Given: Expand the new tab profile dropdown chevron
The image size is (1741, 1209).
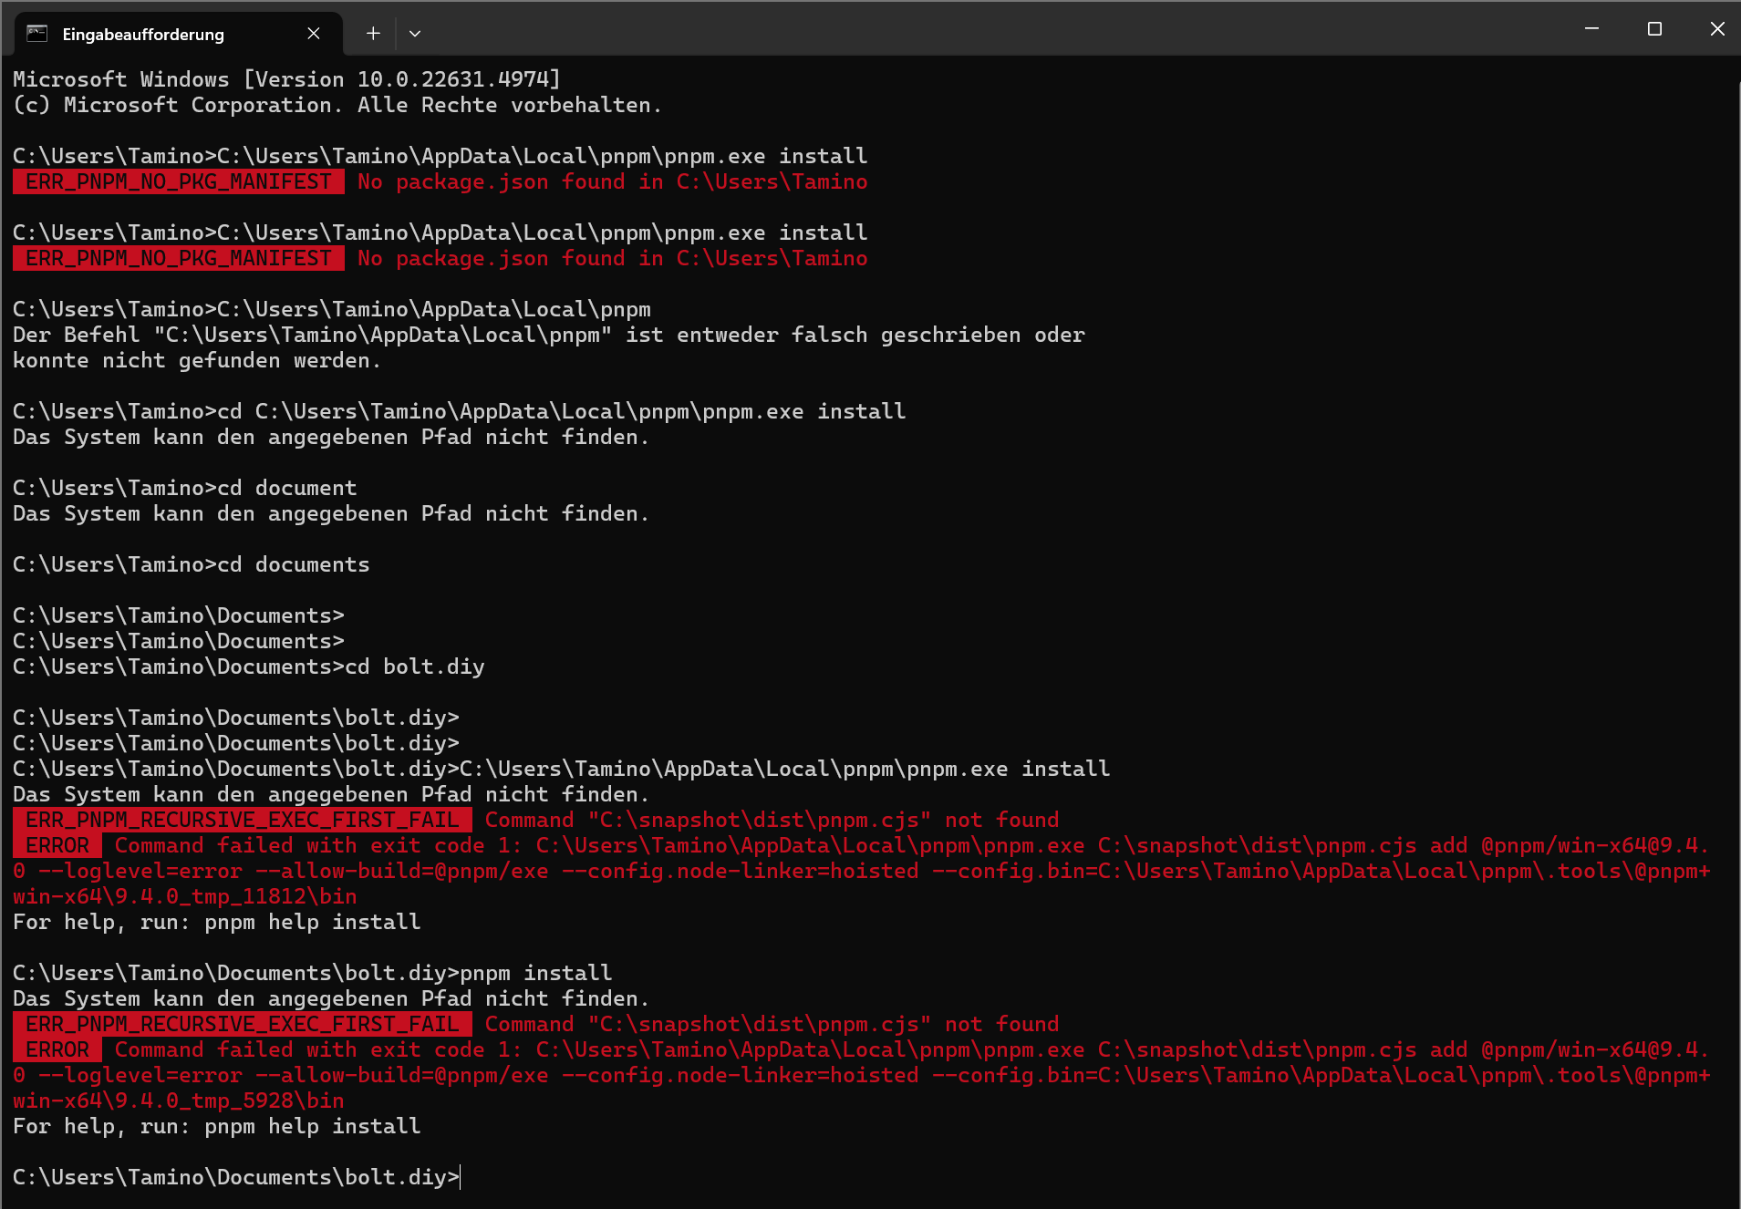Looking at the screenshot, I should 415,34.
